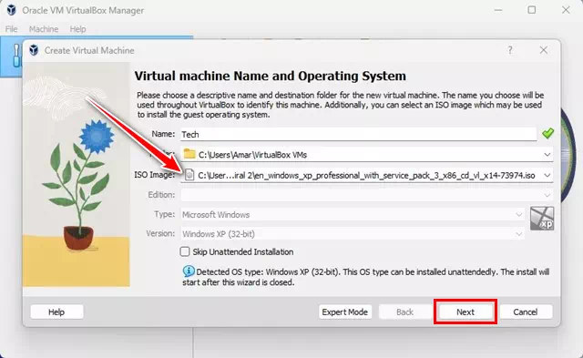Click the Tools icon in Manager sidebar
583x358 pixels.
click(16, 56)
